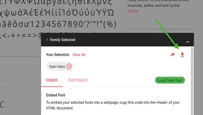This screenshot has height=115, width=203.
Task: Click the Load Time: Fast indicator
Action: click(170, 80)
